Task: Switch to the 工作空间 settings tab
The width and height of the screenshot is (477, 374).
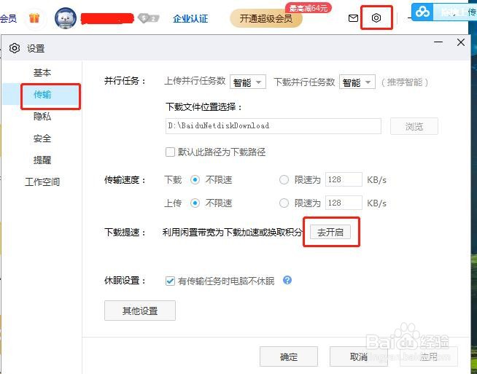Action: [x=42, y=182]
